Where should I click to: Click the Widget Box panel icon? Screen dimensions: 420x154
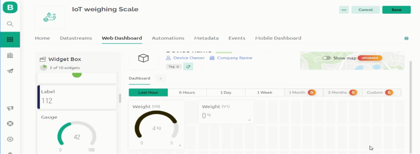42,59
